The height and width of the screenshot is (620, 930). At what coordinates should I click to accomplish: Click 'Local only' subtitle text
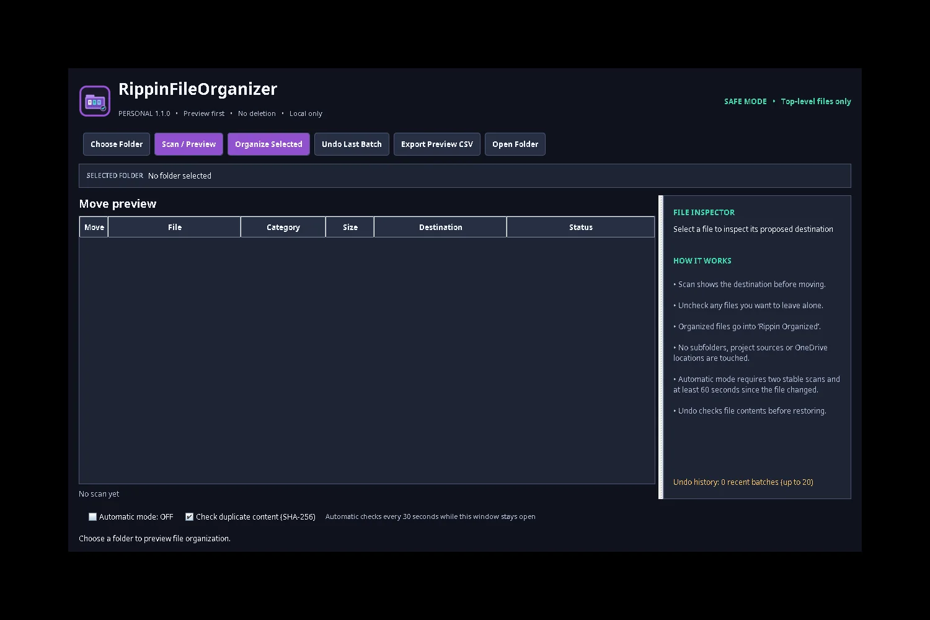point(306,113)
